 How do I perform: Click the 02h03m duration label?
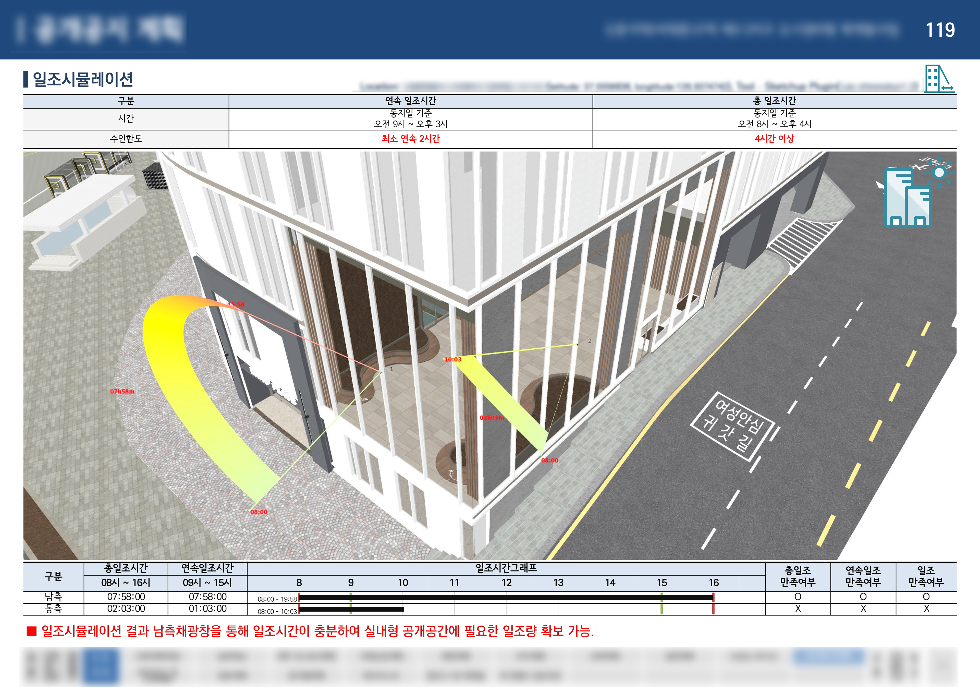(492, 418)
